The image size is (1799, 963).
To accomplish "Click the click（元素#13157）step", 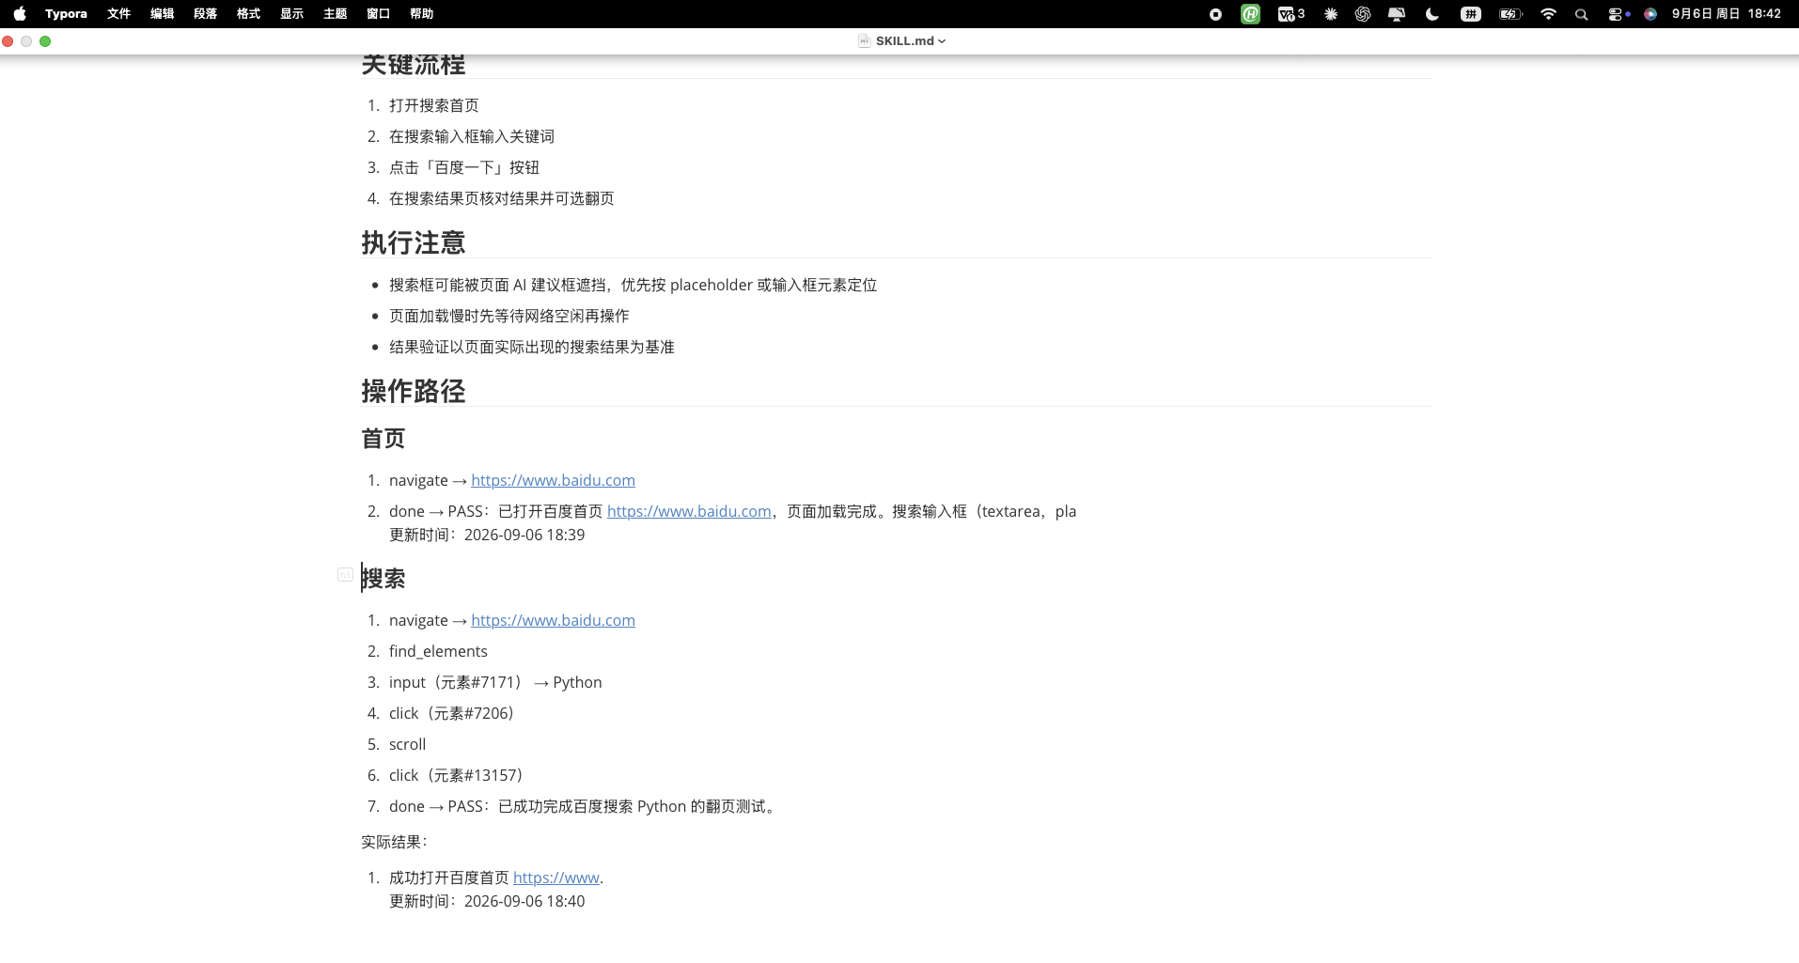I will 459,776.
